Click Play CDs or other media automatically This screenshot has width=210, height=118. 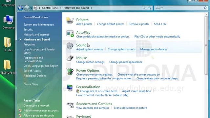click(x=157, y=37)
